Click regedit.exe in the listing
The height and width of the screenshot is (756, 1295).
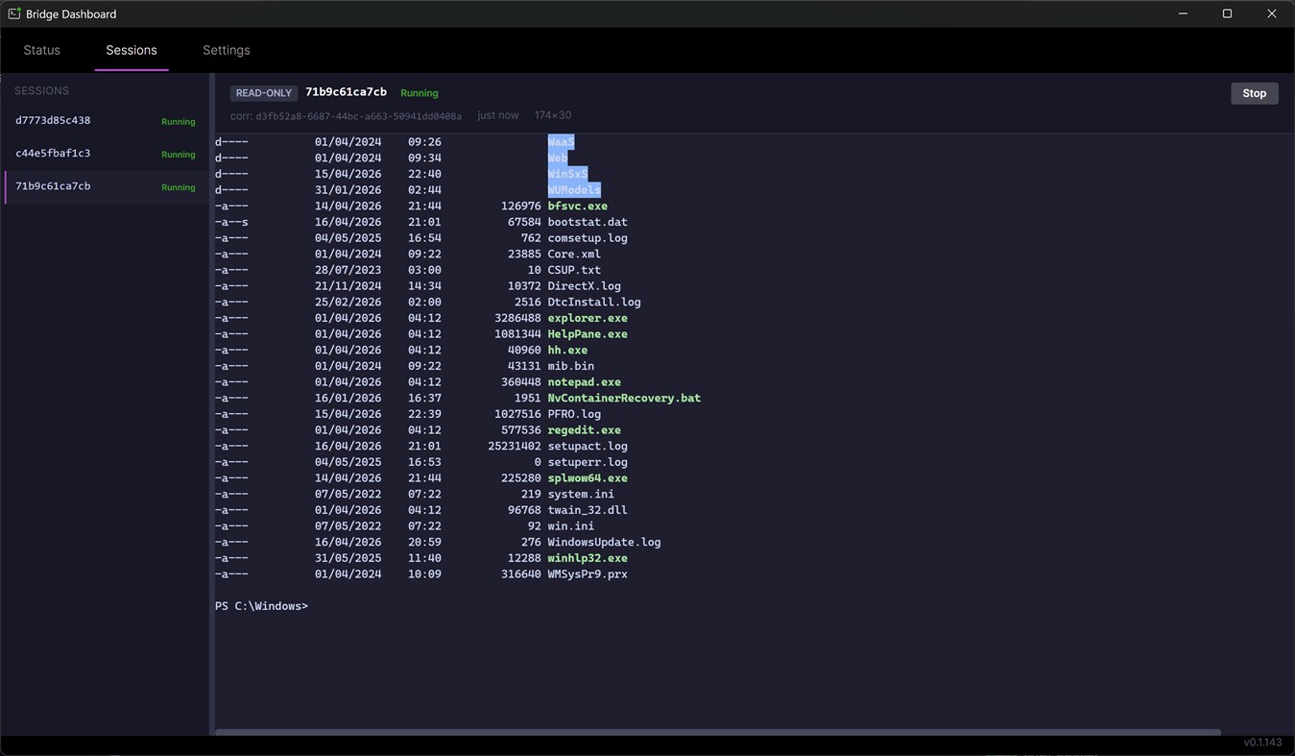click(x=585, y=430)
